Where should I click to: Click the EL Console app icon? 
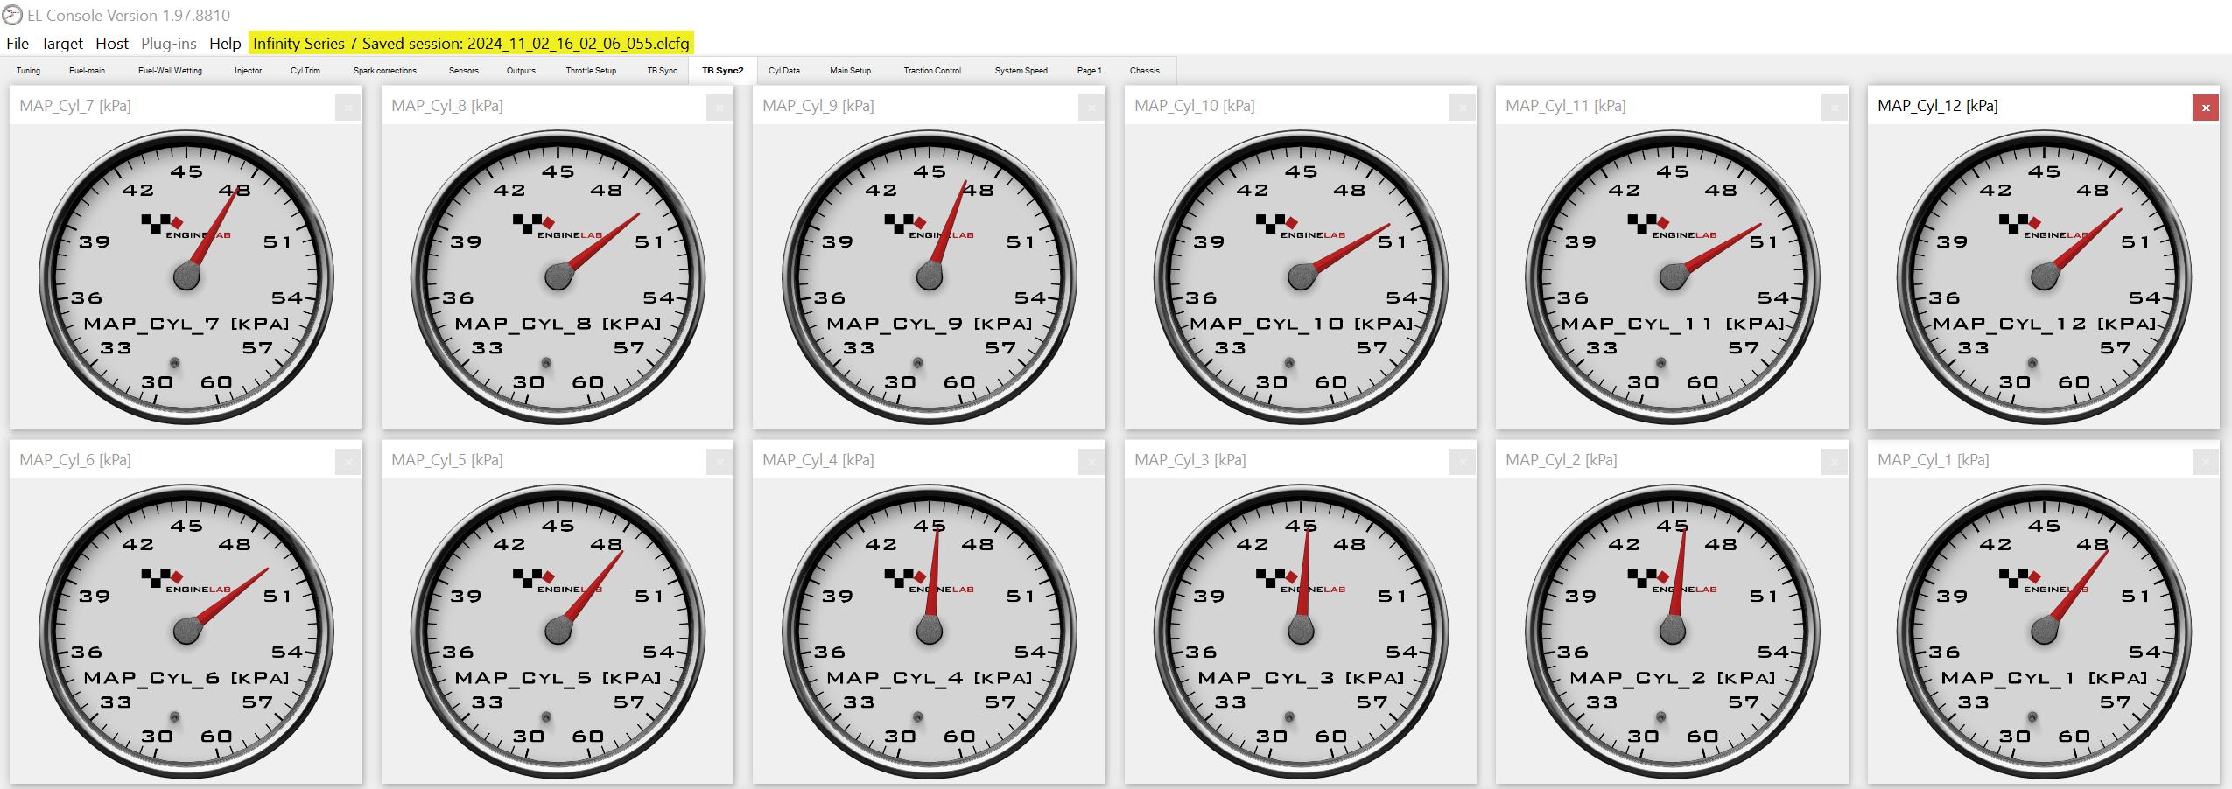(12, 15)
